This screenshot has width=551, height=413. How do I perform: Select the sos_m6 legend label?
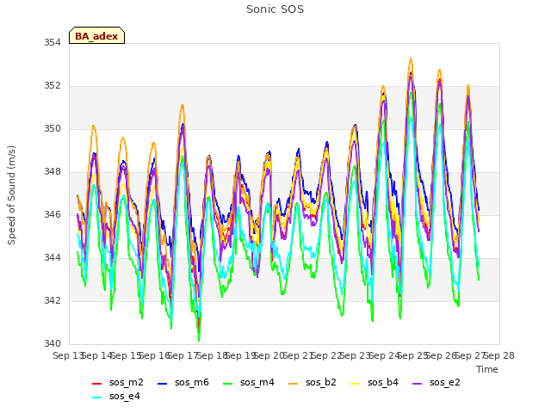[x=191, y=382]
